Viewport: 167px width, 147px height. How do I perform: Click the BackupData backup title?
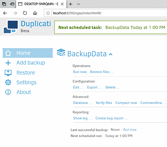pyautogui.click(x=87, y=54)
